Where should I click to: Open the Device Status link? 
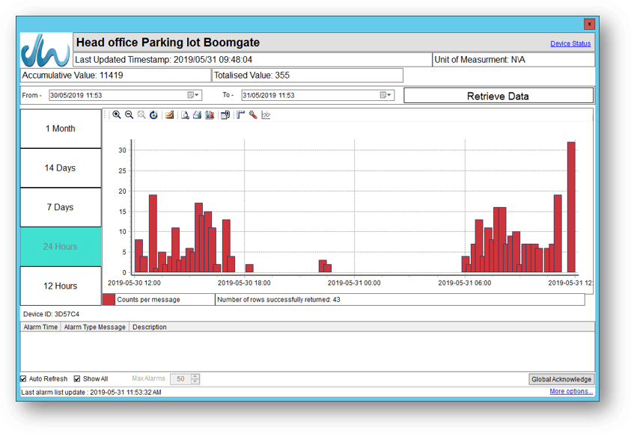pyautogui.click(x=570, y=43)
